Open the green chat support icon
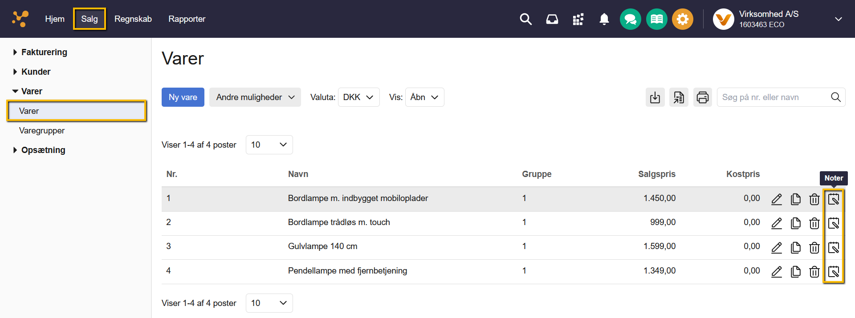855x318 pixels. (630, 19)
